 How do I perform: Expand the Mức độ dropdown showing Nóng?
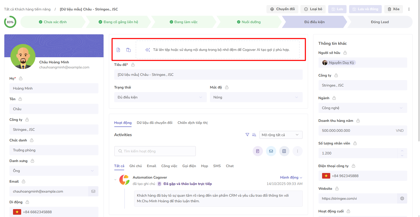[x=256, y=97]
